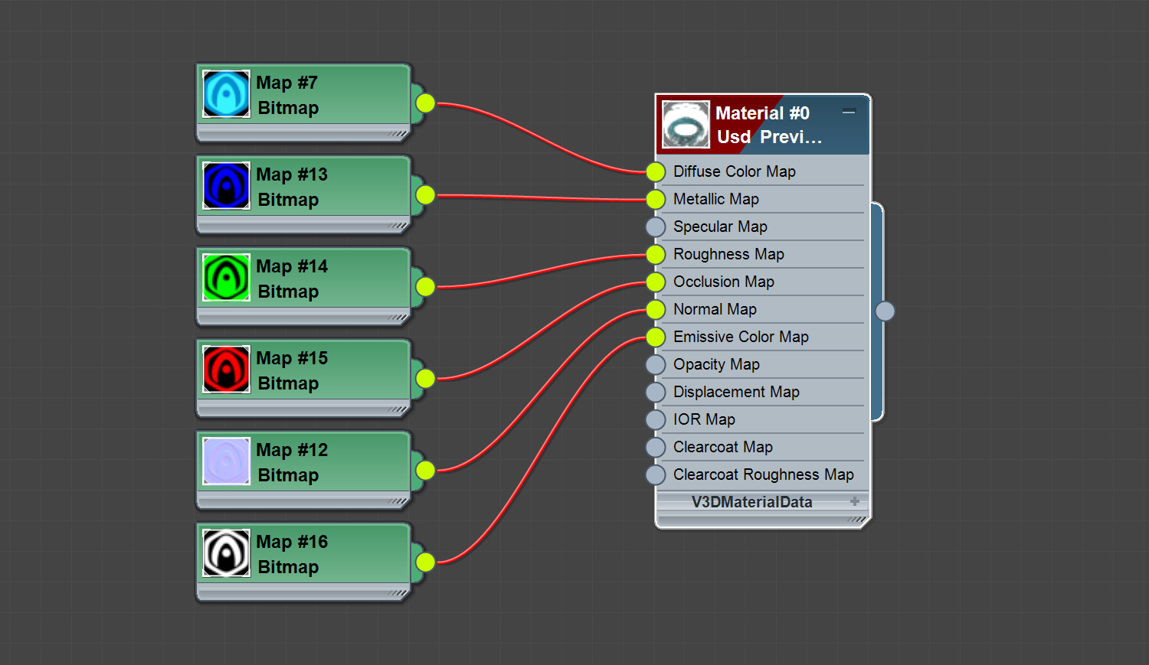Click the Material #0 preview sphere icon
This screenshot has width=1149, height=665.
686,125
